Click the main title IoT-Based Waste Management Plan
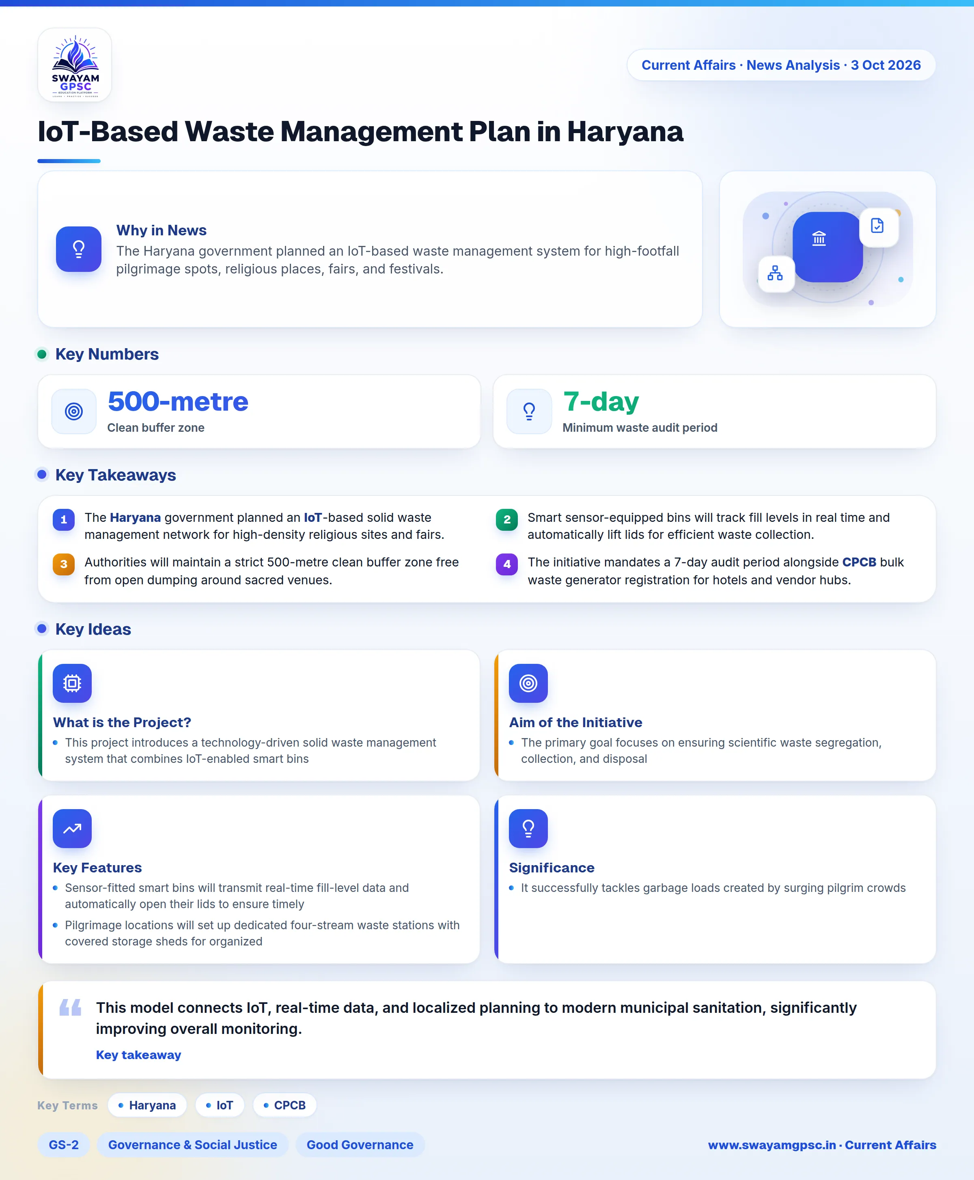The width and height of the screenshot is (974, 1180). coord(360,132)
